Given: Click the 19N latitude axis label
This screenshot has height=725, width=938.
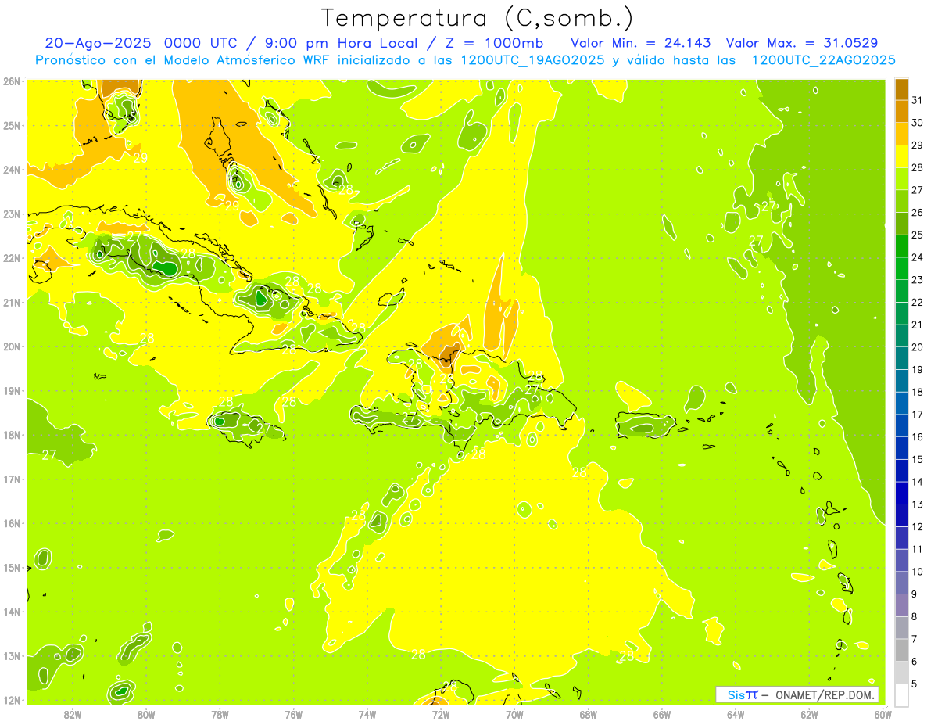Looking at the screenshot, I should pyautogui.click(x=11, y=390).
